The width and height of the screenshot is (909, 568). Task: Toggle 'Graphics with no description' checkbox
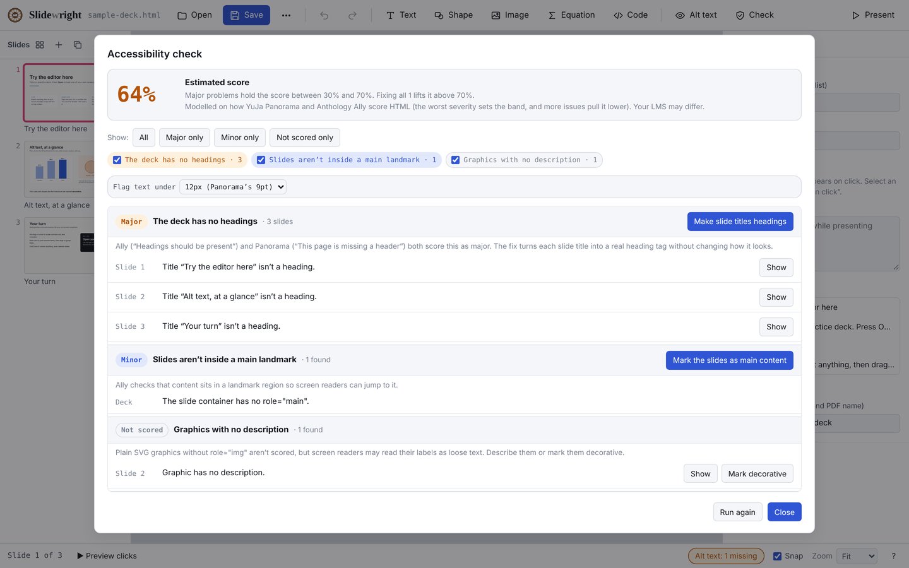(455, 160)
